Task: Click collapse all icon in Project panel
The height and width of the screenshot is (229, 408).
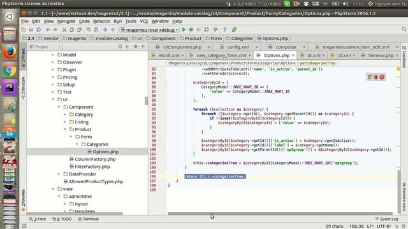Action: click(127, 46)
